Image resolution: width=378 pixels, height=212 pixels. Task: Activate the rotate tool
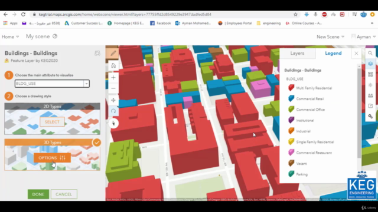tap(113, 111)
